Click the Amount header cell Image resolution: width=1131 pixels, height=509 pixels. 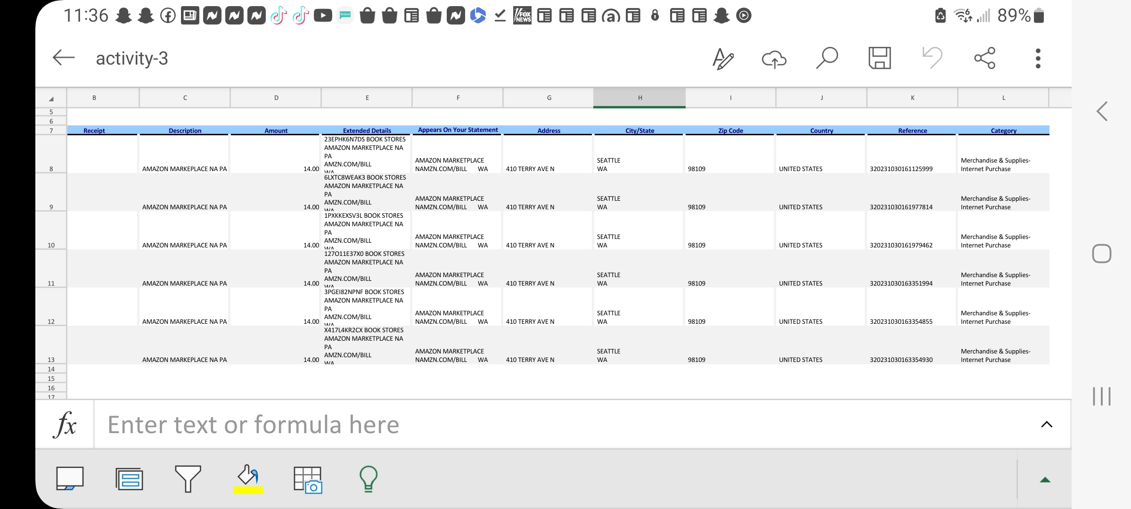coord(276,131)
